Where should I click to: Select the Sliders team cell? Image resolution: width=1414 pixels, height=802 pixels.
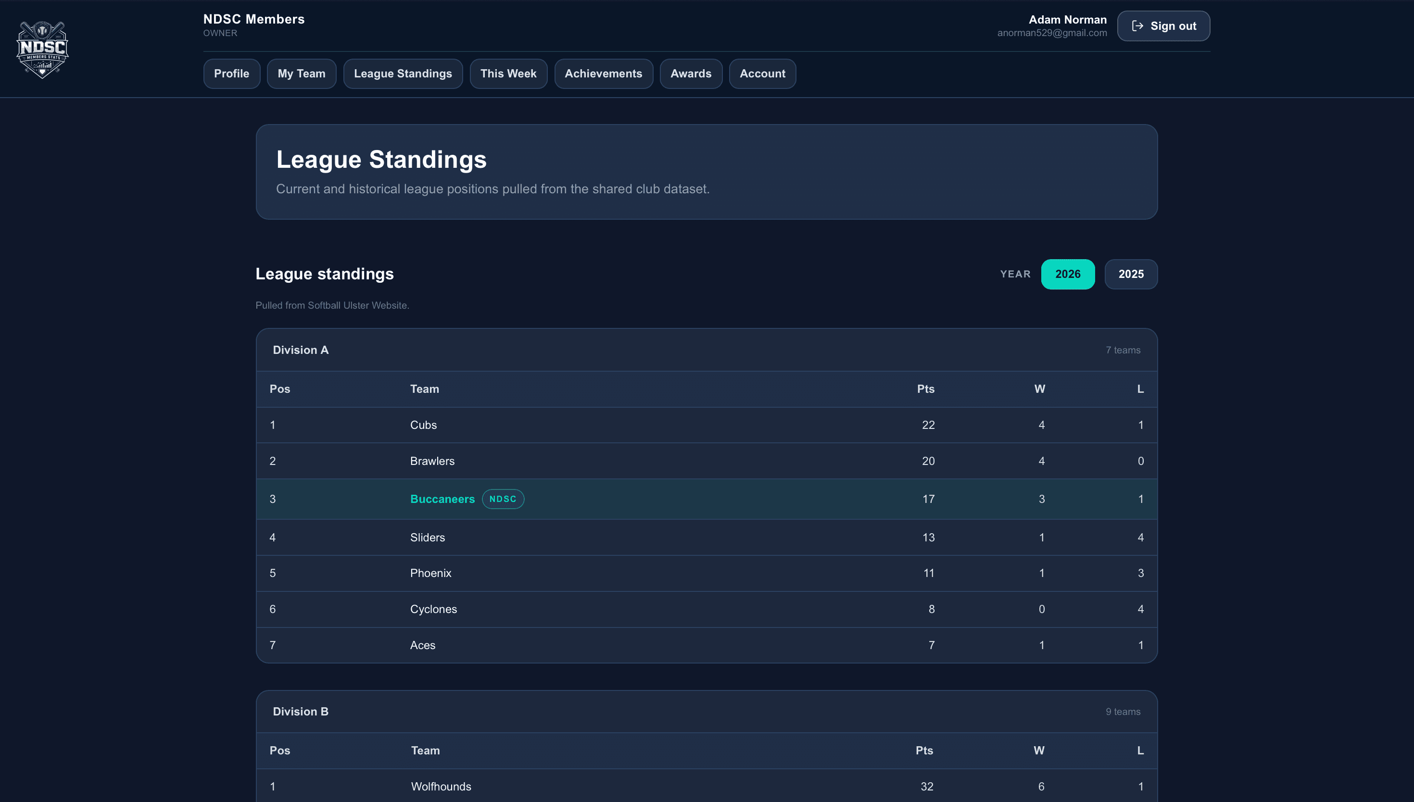coord(428,537)
